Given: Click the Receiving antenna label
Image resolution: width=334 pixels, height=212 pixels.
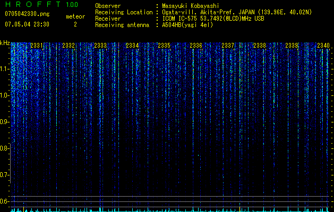Looking at the screenshot, I should [x=122, y=25].
